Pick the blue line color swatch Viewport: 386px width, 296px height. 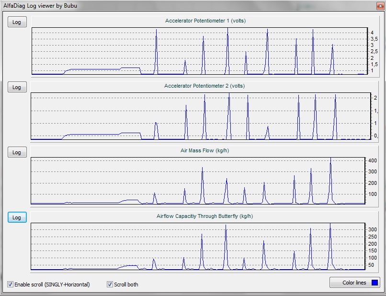(x=375, y=283)
